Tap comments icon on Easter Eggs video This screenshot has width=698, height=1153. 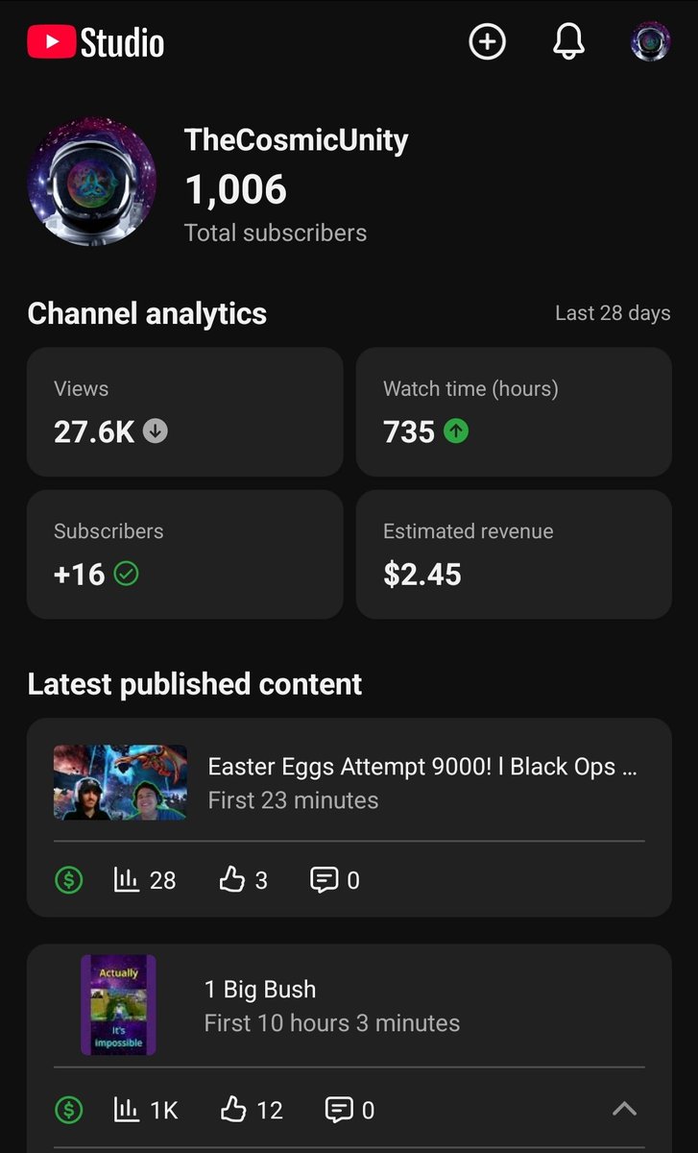click(x=325, y=879)
